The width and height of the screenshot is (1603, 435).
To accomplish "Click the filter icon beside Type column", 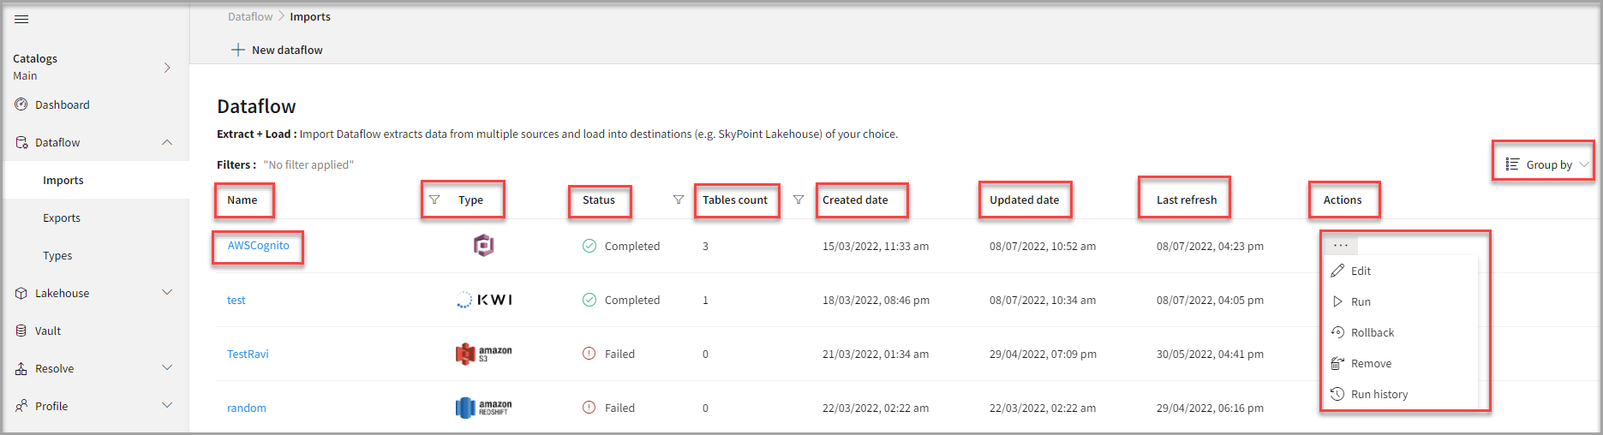I will (x=434, y=200).
